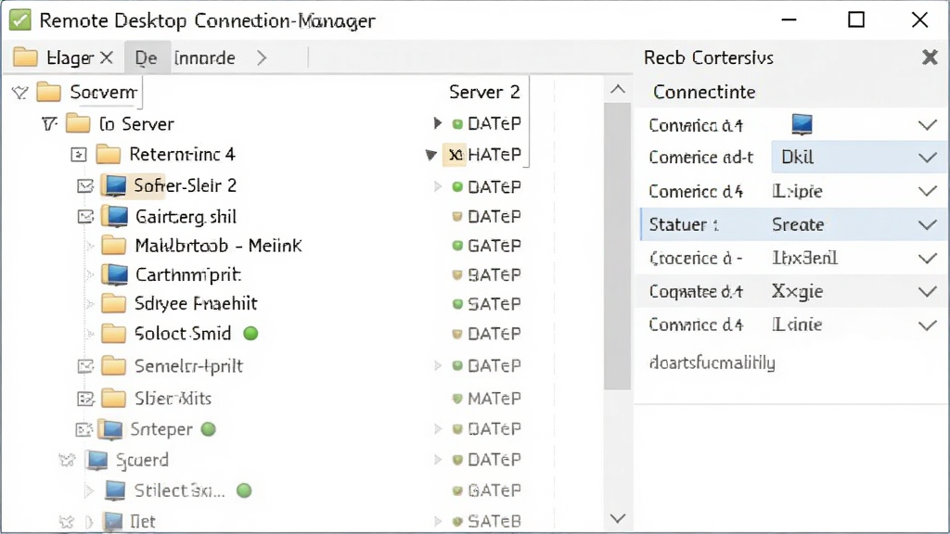This screenshot has width=950, height=534.
Task: Open the Conwaricc d.4 Lxinie dropdown
Action: (x=927, y=325)
